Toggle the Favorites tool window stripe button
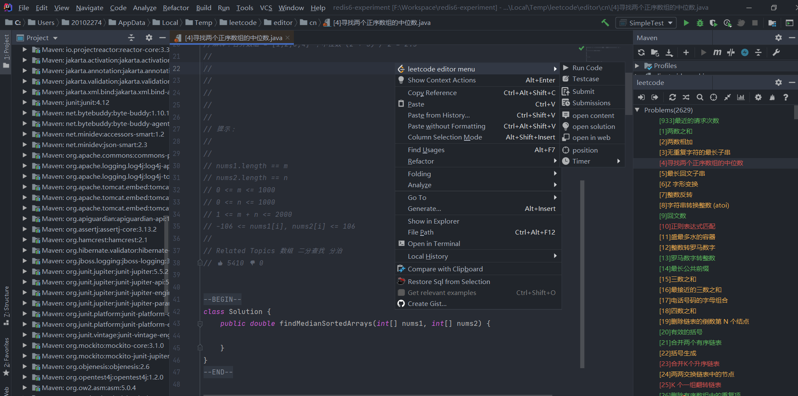798x396 pixels. (x=6, y=357)
